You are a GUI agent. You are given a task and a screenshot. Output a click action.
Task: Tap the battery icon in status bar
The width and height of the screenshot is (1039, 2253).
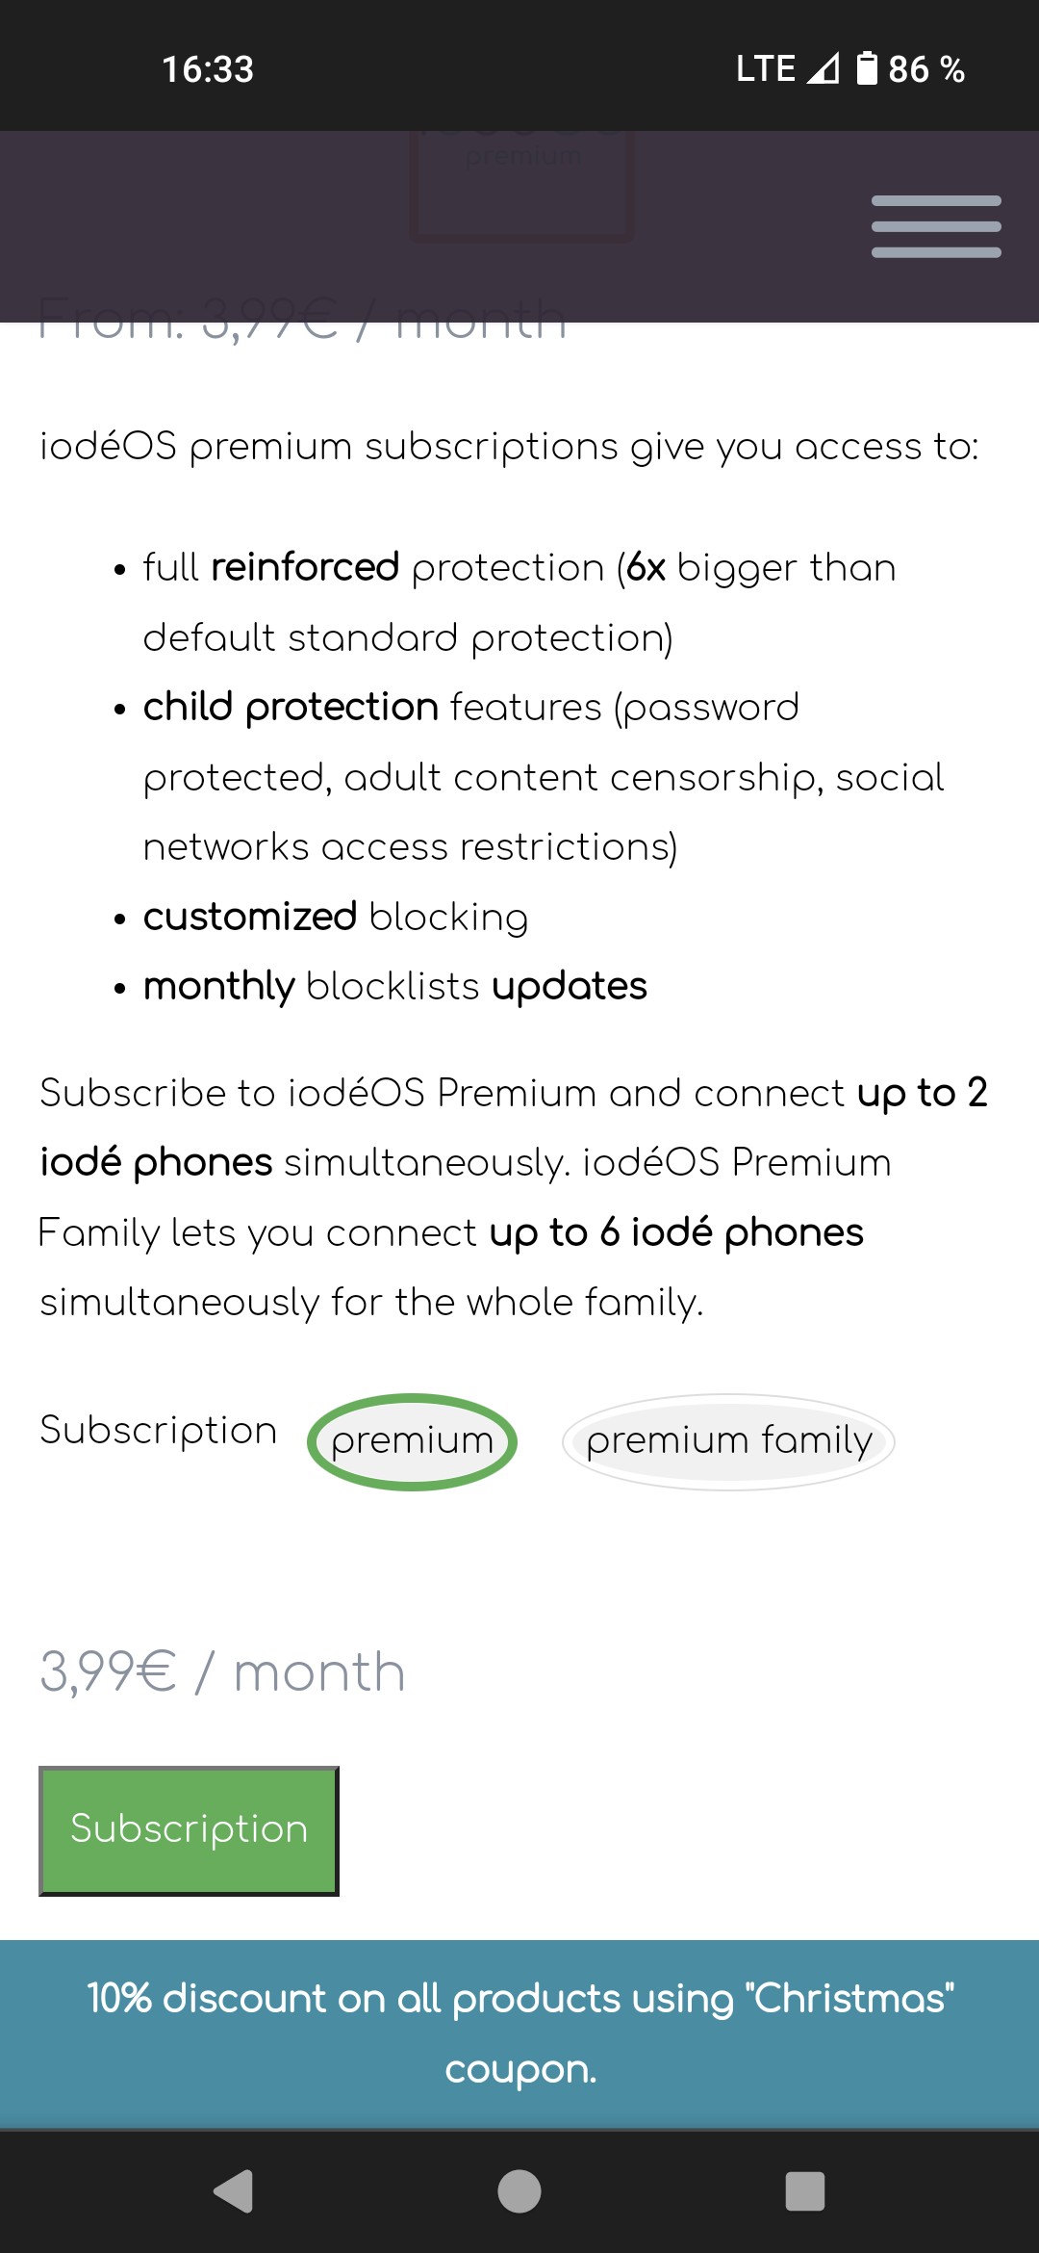867,68
